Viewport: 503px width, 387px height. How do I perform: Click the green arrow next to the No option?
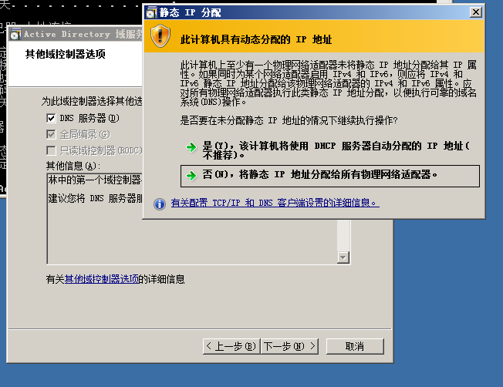pyautogui.click(x=191, y=175)
